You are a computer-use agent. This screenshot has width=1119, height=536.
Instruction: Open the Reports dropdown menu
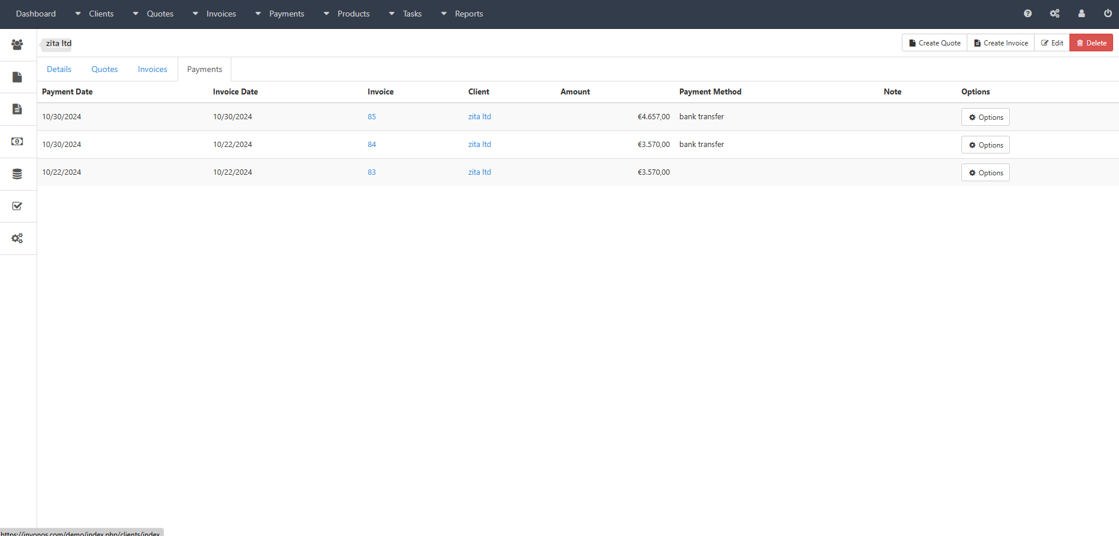coord(462,14)
